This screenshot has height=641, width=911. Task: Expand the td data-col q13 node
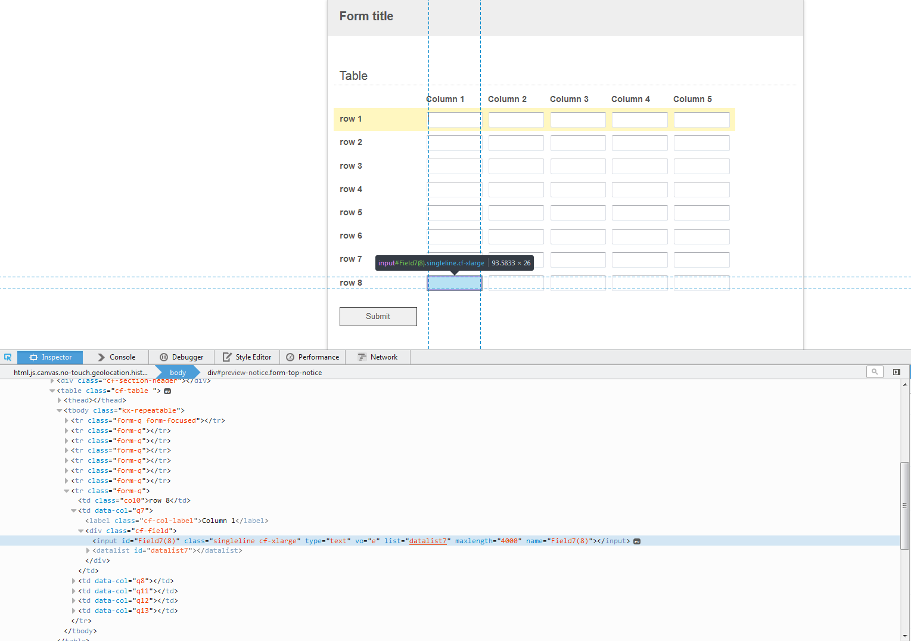pyautogui.click(x=73, y=611)
